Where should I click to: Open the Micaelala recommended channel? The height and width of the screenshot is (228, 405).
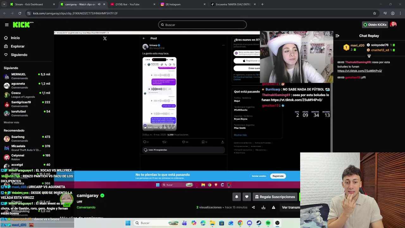tap(27, 148)
